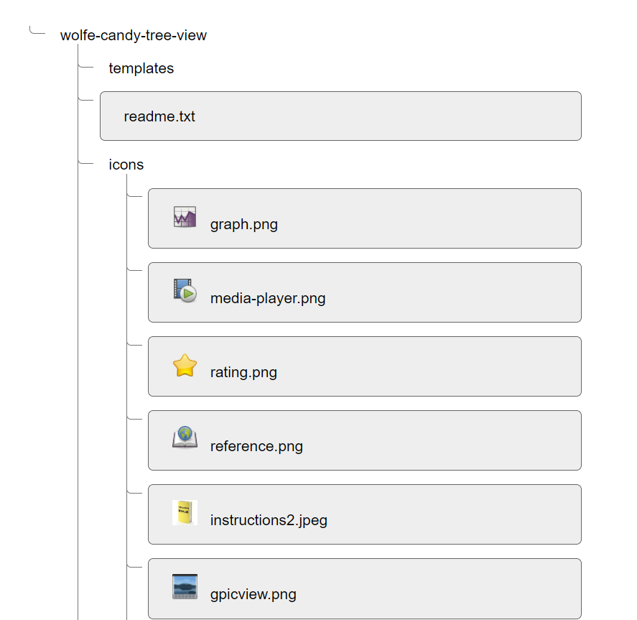Click the yellow star rating icon
This screenshot has width=637, height=620.
(x=185, y=365)
